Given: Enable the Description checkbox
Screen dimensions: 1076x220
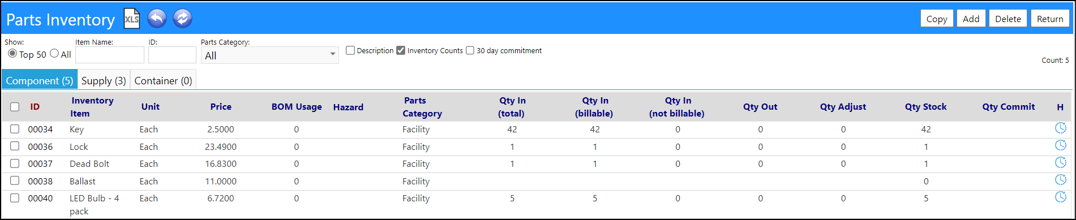Looking at the screenshot, I should (x=350, y=50).
